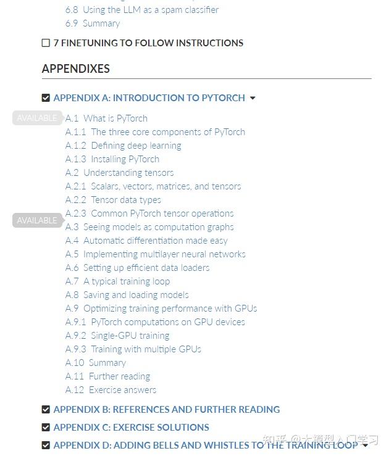
Task: Open Appendix C: Exercise Solutions
Action: (x=131, y=428)
